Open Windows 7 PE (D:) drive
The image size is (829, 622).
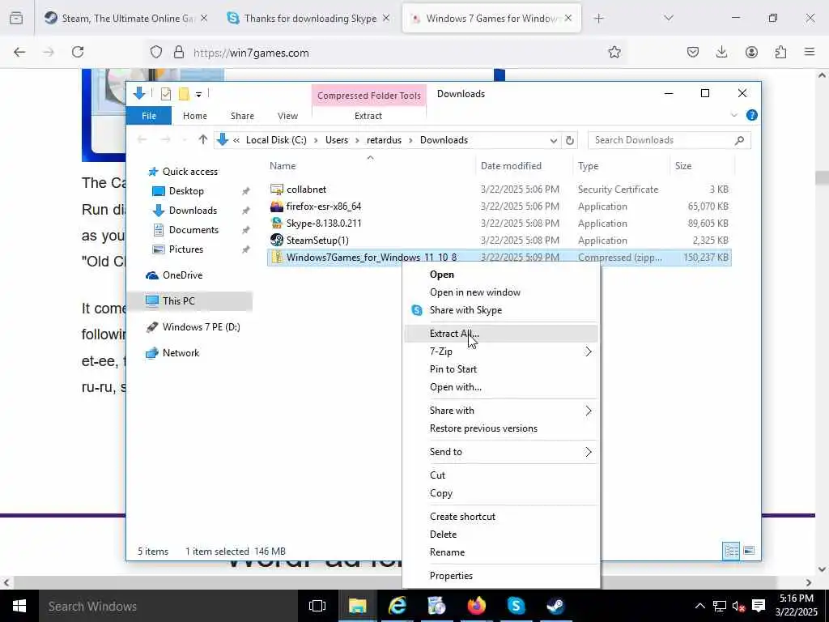pyautogui.click(x=201, y=327)
